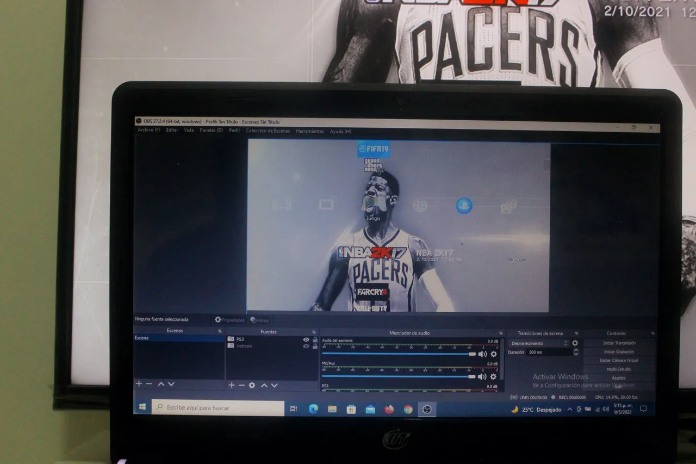Open the notification center icon

tap(644, 409)
